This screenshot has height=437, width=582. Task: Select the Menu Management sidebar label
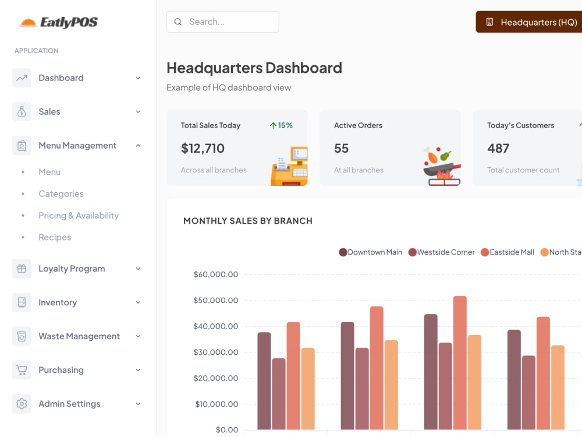point(77,145)
